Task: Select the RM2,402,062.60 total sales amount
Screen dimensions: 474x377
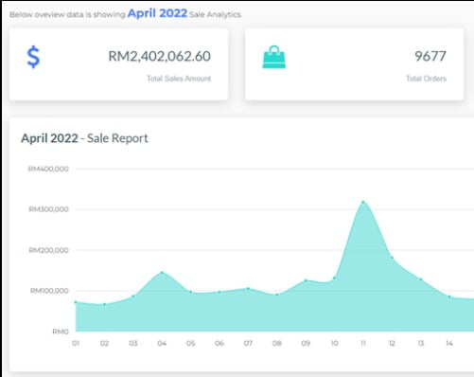Action: click(x=160, y=56)
